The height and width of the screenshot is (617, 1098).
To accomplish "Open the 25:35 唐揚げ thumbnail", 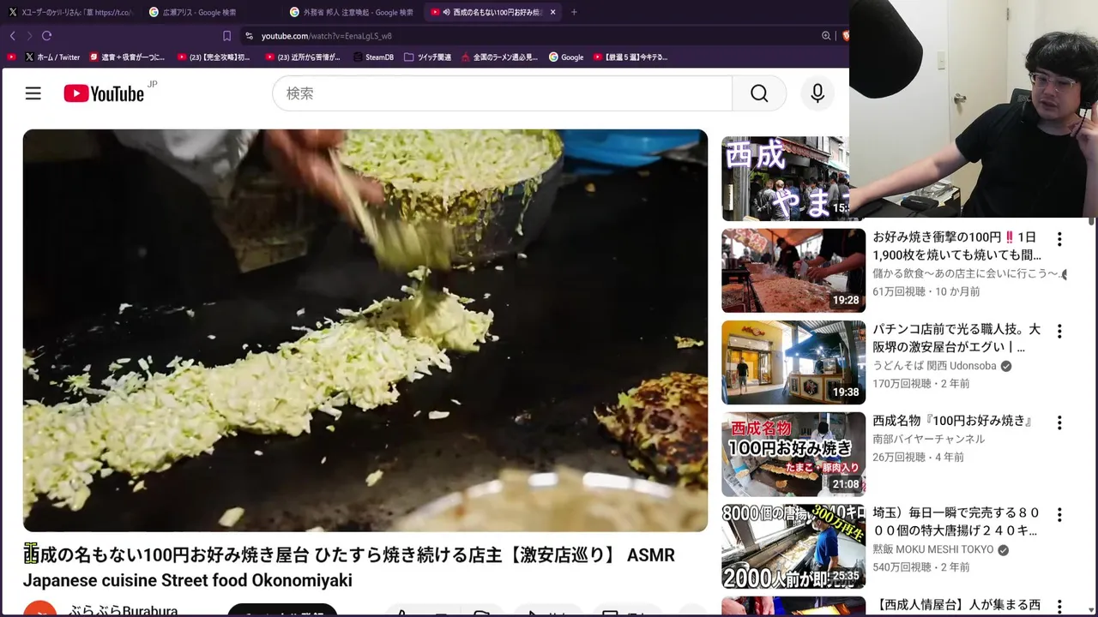I will (x=793, y=546).
